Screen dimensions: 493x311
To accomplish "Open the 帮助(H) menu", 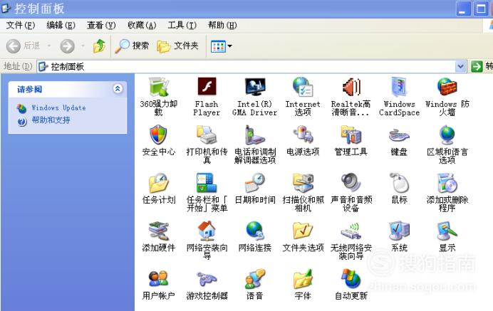I will (x=222, y=25).
